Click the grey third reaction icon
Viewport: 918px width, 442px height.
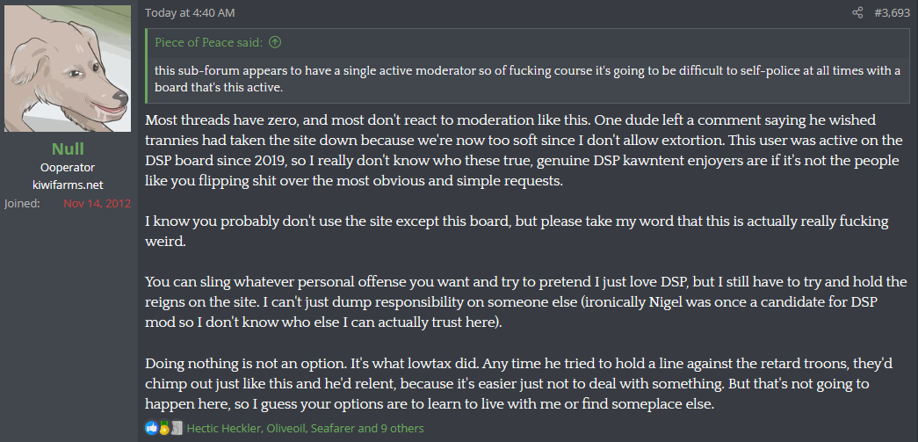[x=177, y=428]
